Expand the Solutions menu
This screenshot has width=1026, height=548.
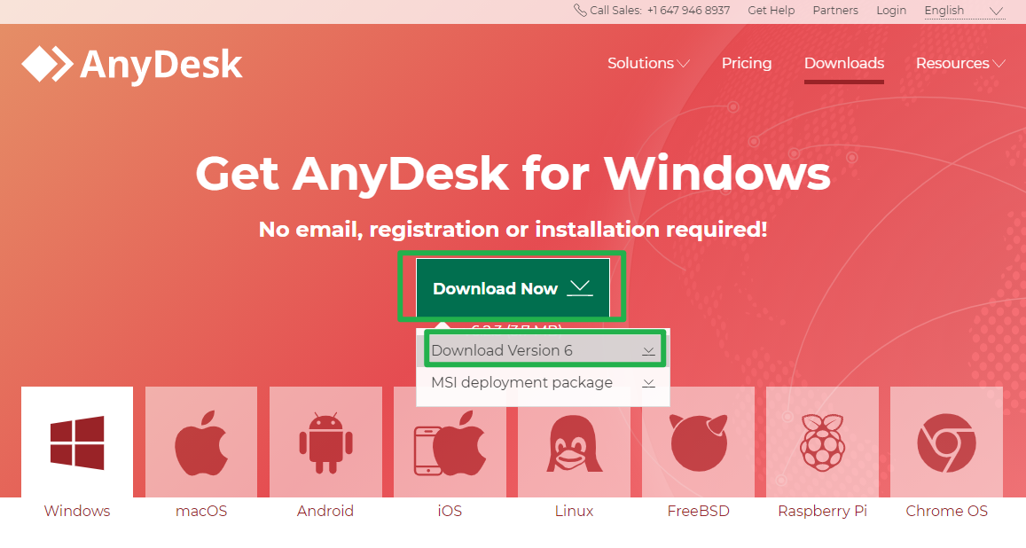648,64
